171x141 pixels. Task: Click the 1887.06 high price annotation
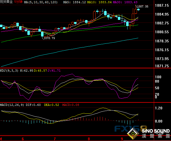pos(143,6)
